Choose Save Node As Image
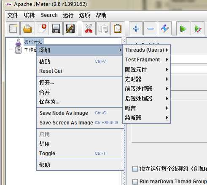The width and height of the screenshot is (207, 185). pos(80,113)
